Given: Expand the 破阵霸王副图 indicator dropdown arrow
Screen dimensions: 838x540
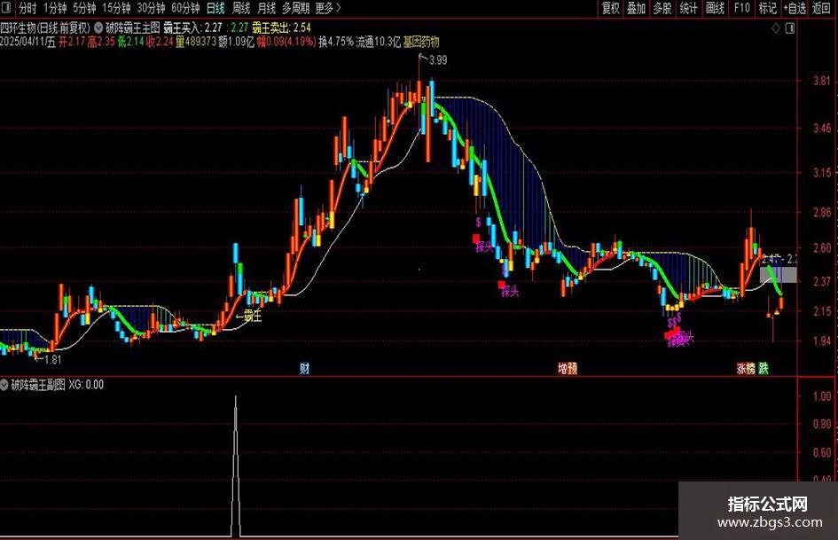Looking at the screenshot, I should pos(4,385).
